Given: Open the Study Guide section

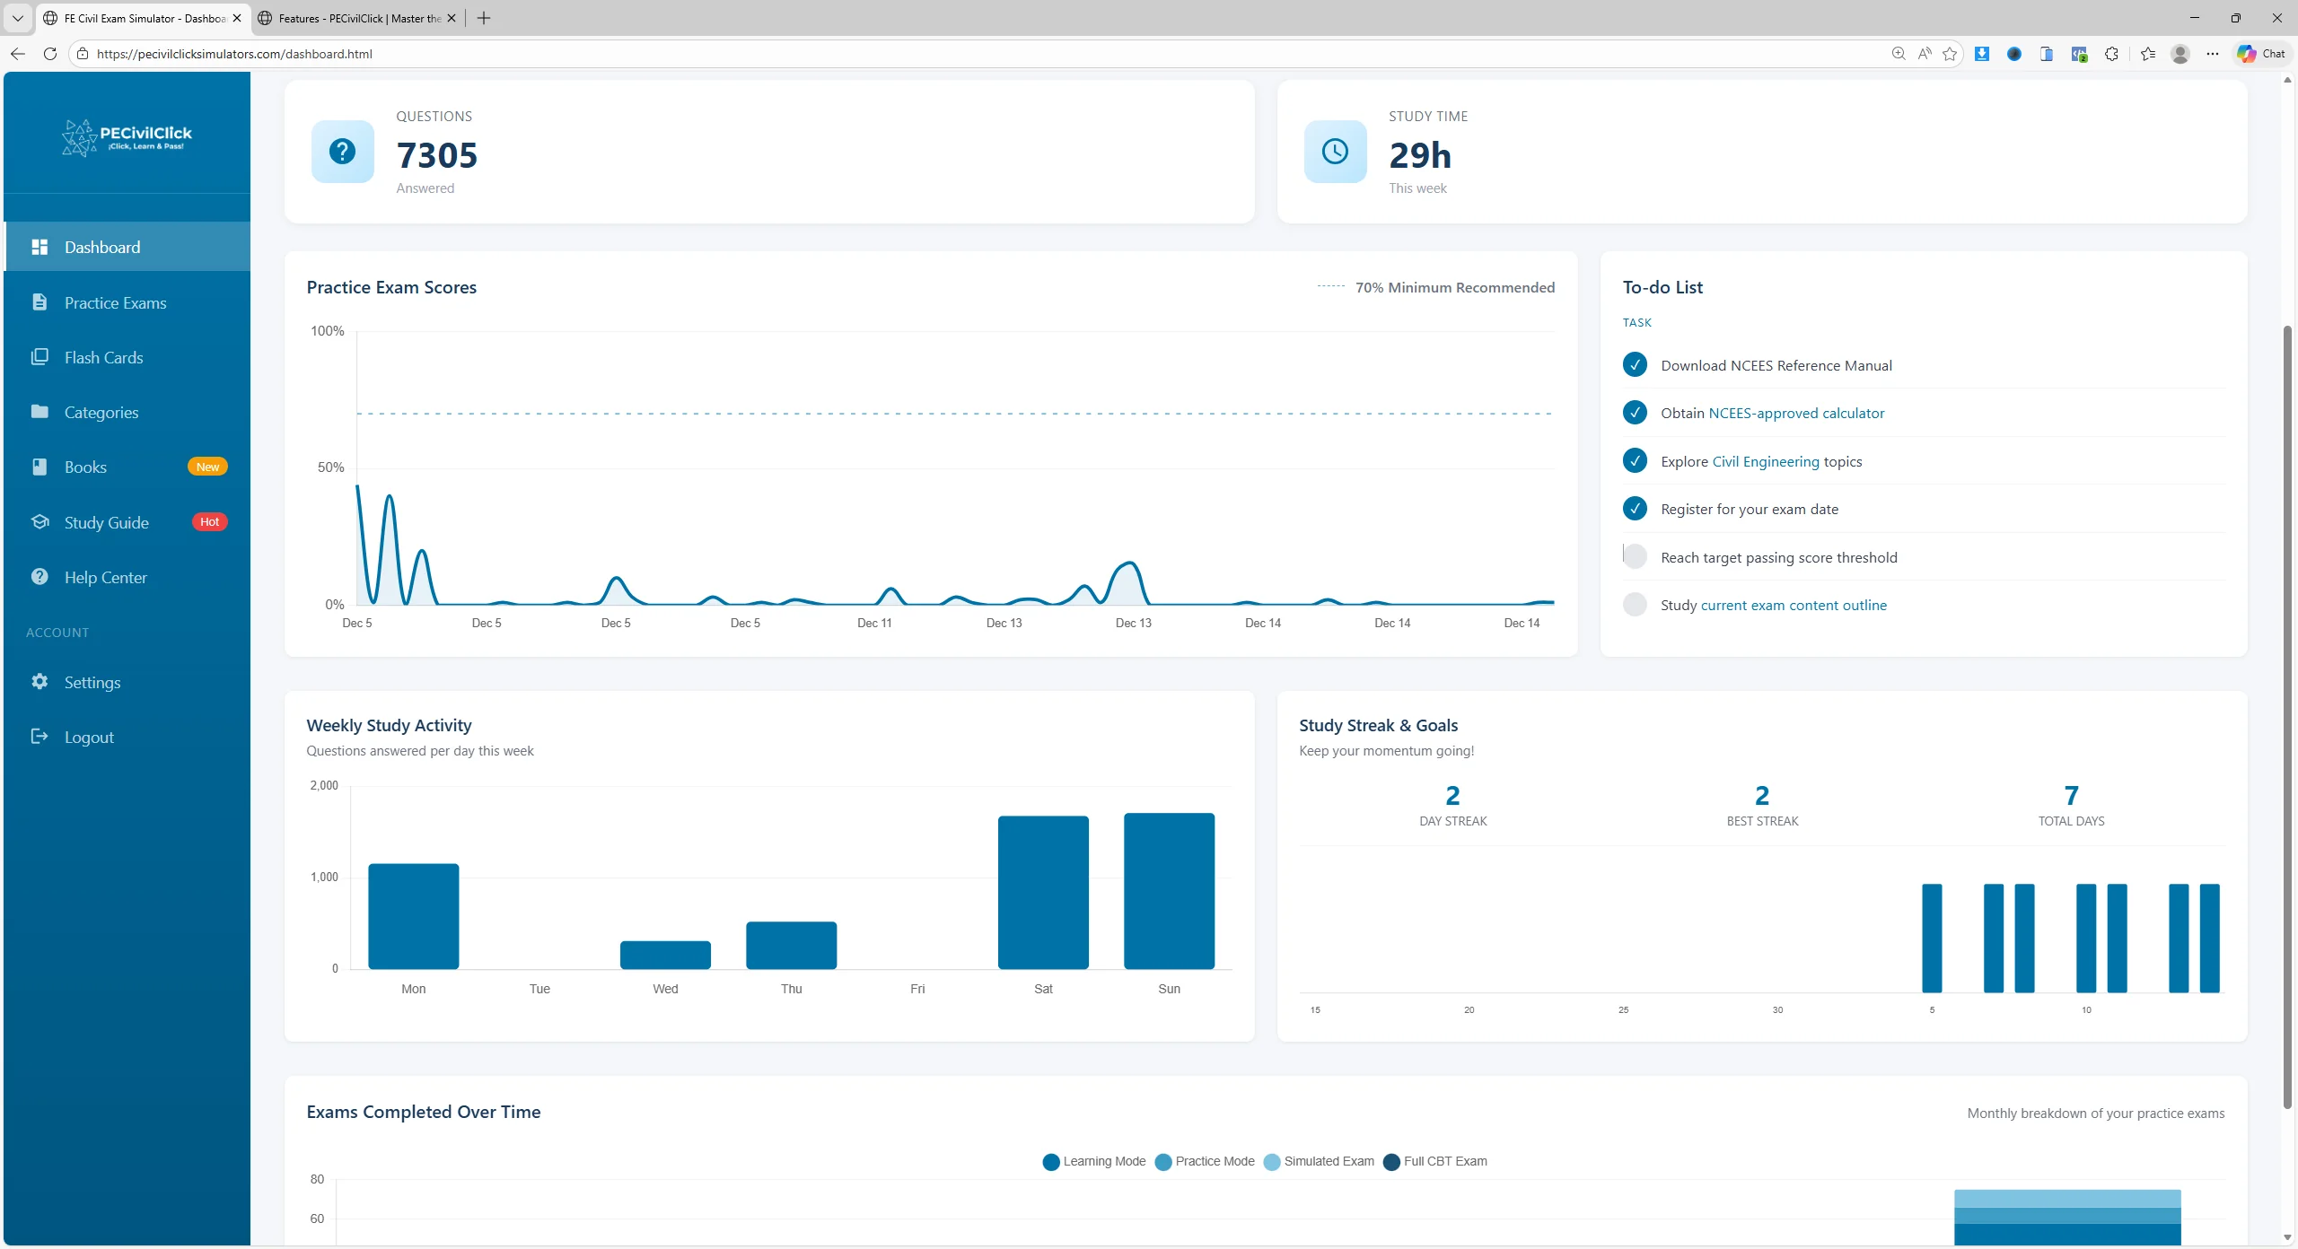Looking at the screenshot, I should point(40,521).
